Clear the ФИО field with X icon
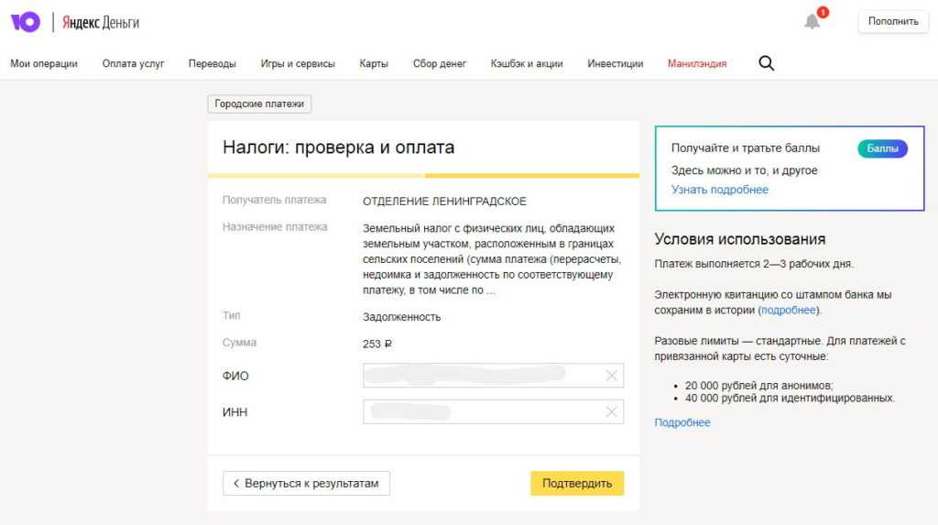Viewport: 938px width, 525px height. tap(612, 376)
